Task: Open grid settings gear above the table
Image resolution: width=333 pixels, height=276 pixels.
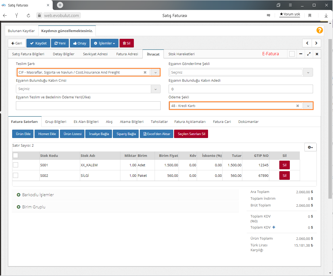Action: 310,147
